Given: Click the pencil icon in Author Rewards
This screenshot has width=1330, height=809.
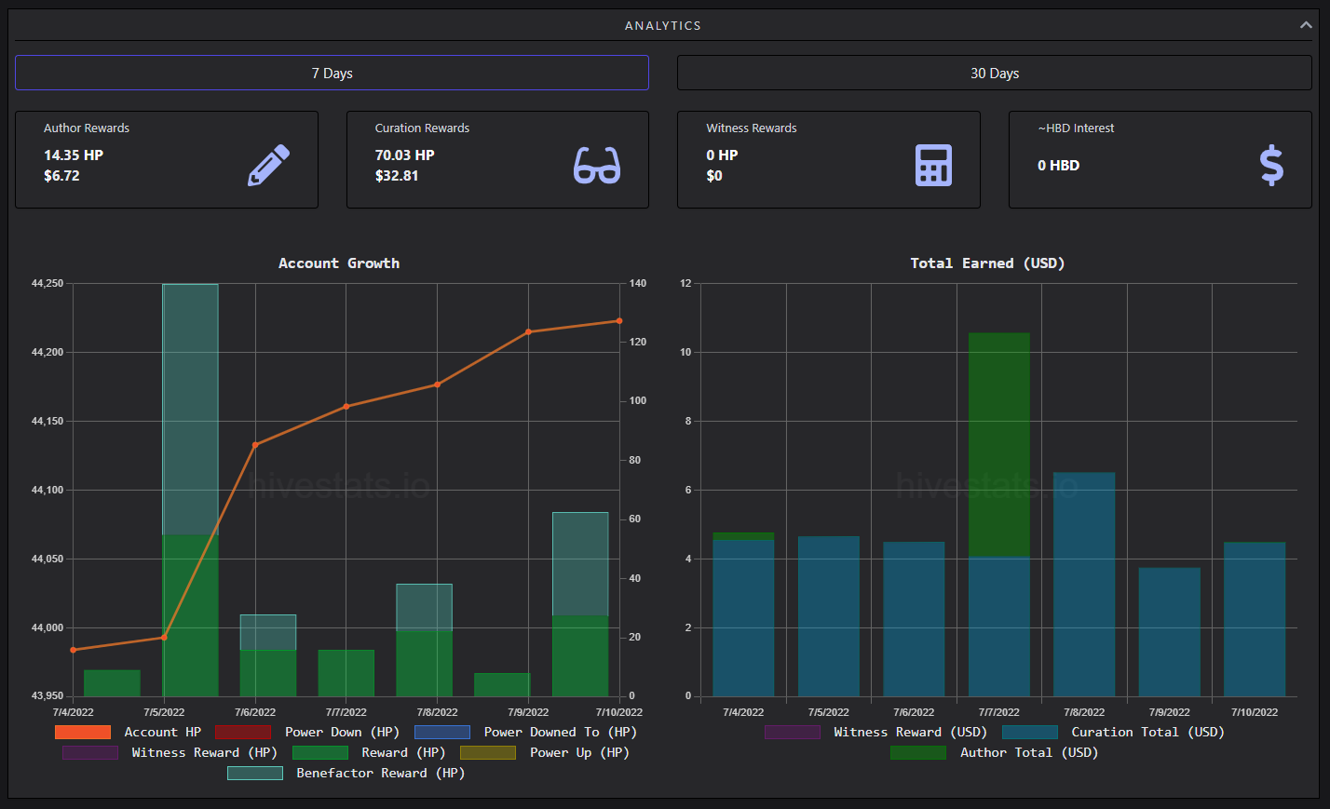Looking at the screenshot, I should (268, 166).
